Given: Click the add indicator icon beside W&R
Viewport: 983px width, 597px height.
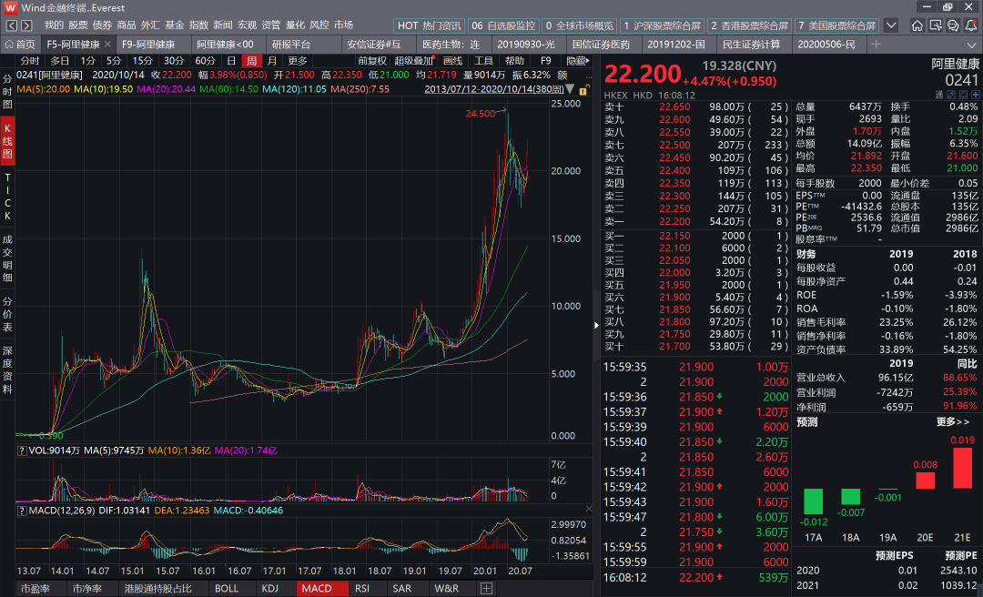Looking at the screenshot, I should (486, 588).
